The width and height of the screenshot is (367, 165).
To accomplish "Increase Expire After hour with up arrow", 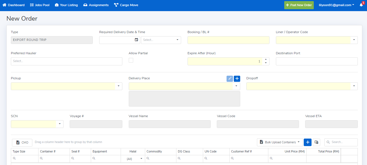I will (x=266, y=60).
